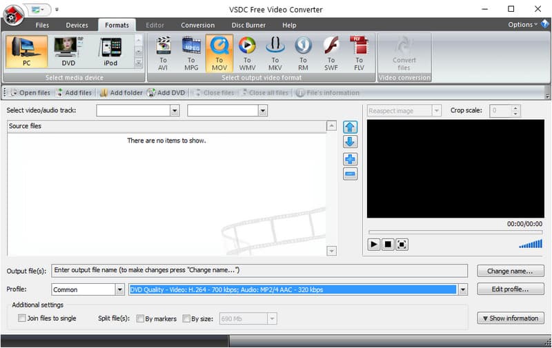Select the To AVI output format
Viewport: 552px width, 348px height.
click(164, 53)
